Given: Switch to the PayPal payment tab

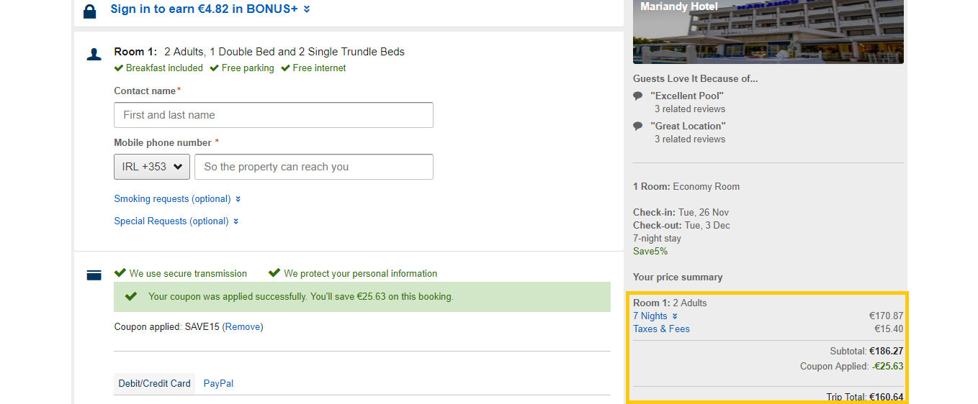Looking at the screenshot, I should [218, 384].
